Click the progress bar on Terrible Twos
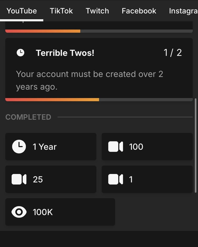Viewport: 198px width, 247px height. [99, 99]
